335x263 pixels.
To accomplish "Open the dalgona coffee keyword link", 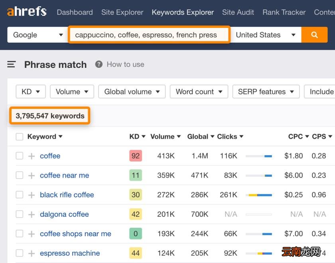I will tap(64, 214).
